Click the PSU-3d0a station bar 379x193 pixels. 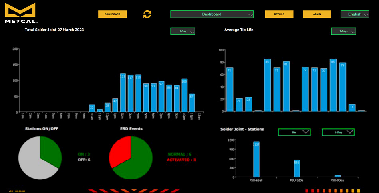(297, 169)
